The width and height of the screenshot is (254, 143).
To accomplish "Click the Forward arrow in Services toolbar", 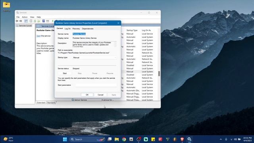I will 21,21.
